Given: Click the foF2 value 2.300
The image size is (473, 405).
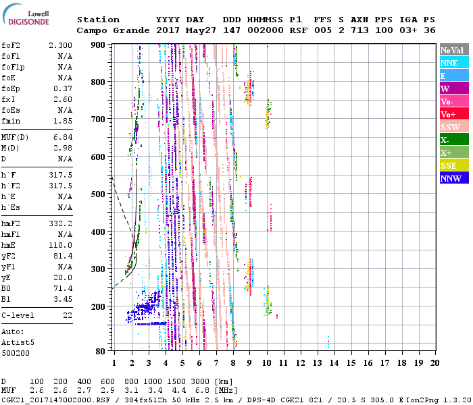Looking at the screenshot, I should click(60, 45).
